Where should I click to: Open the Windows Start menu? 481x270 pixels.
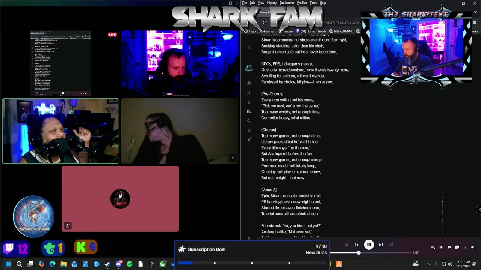[x=8, y=264]
